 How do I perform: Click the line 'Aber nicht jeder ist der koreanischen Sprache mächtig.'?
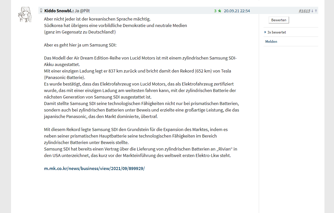click(97, 19)
